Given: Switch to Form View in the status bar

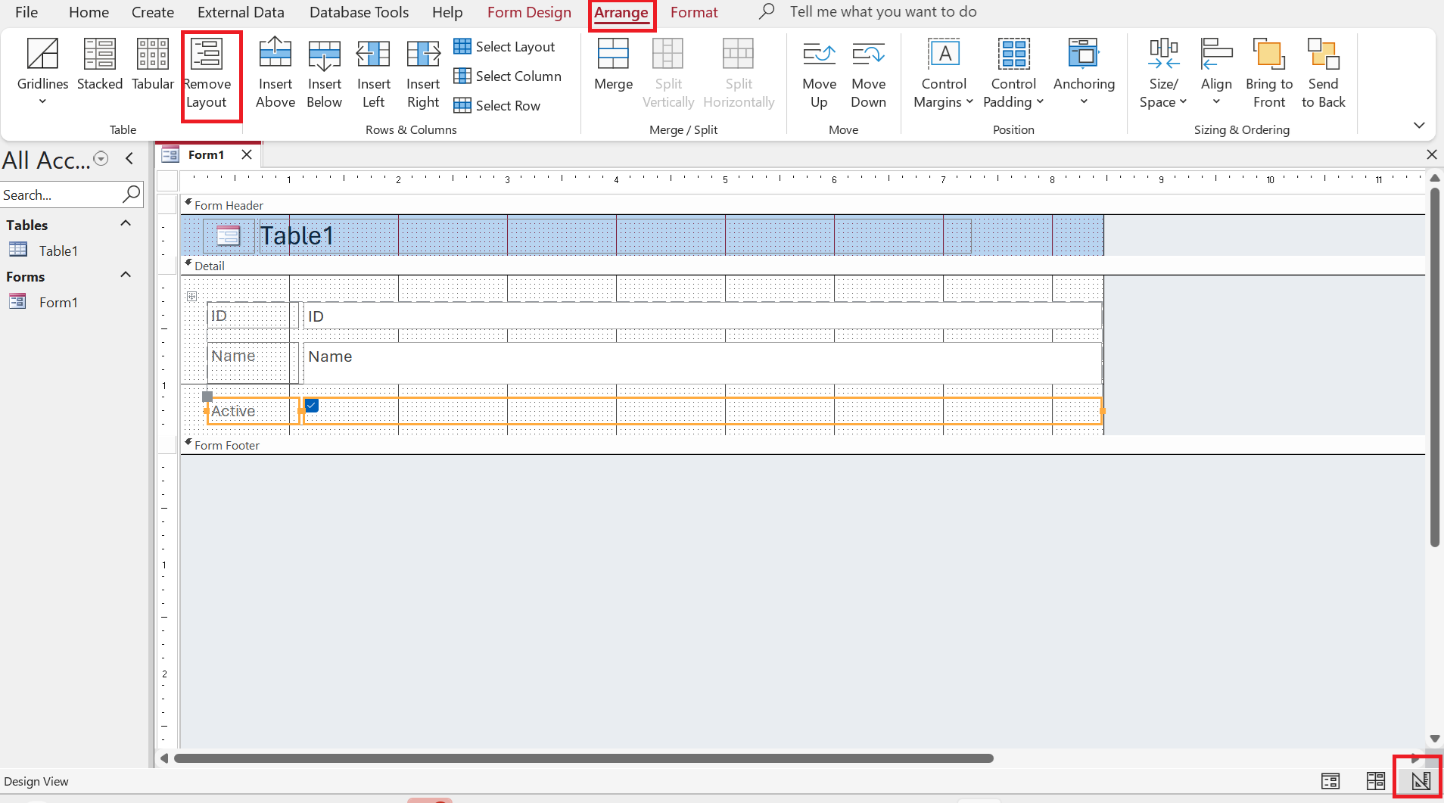Looking at the screenshot, I should (1330, 781).
